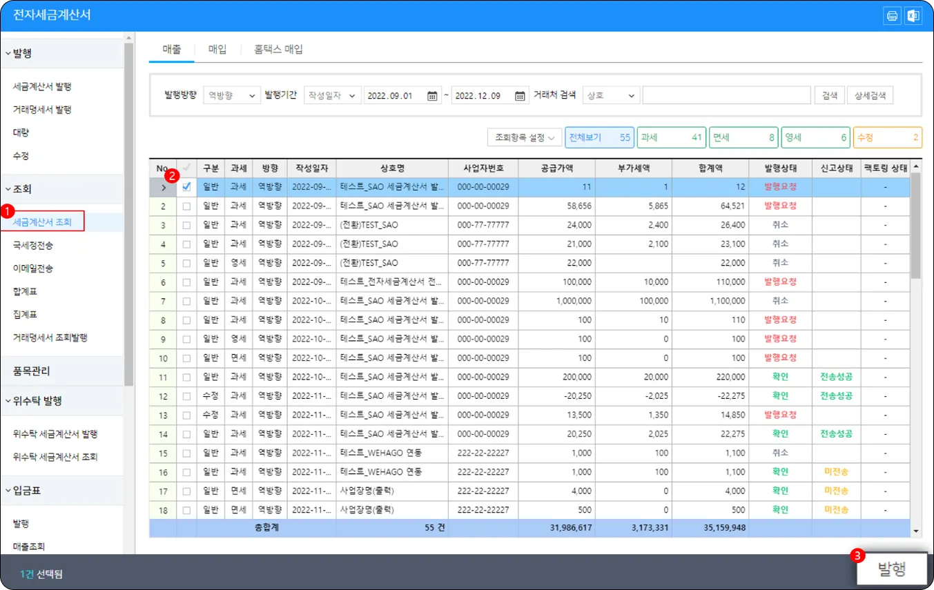Click the 거래처 search text field
The image size is (934, 590).
(726, 96)
